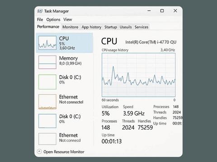217x162 pixels.
Task: Switch to the Services tab
Action: tap(142, 27)
